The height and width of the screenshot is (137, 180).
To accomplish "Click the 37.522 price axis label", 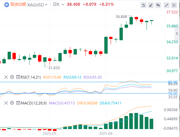I will [172, 12].
